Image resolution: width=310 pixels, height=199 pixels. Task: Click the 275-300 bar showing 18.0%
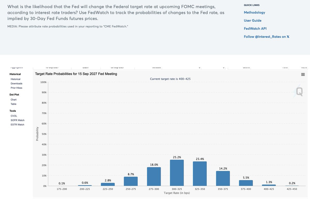(154, 177)
